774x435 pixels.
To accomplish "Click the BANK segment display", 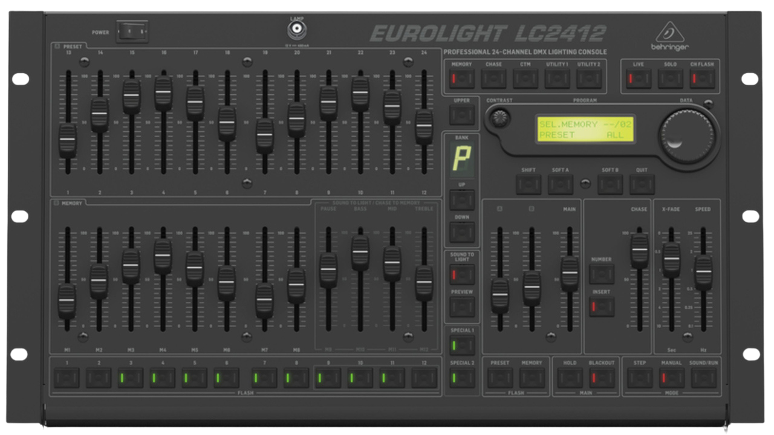I will [x=462, y=160].
